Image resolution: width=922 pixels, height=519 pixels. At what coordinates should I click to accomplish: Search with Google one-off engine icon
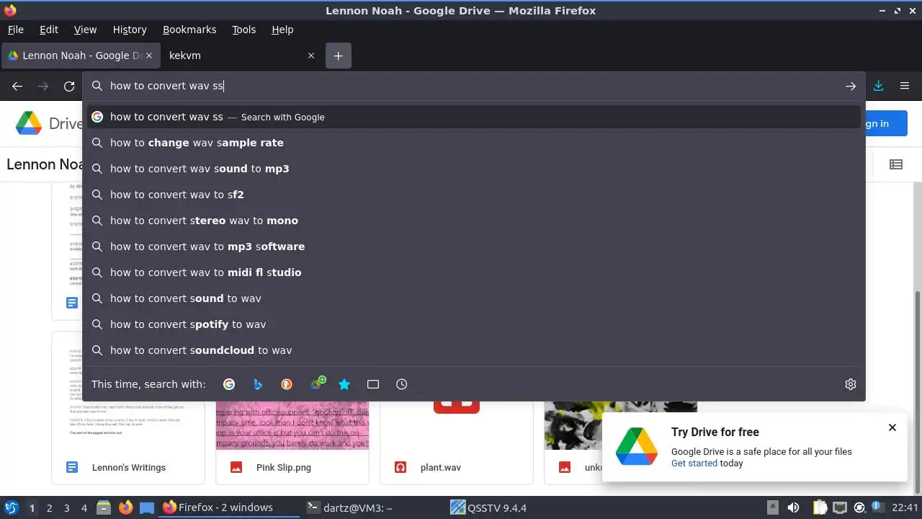point(229,384)
